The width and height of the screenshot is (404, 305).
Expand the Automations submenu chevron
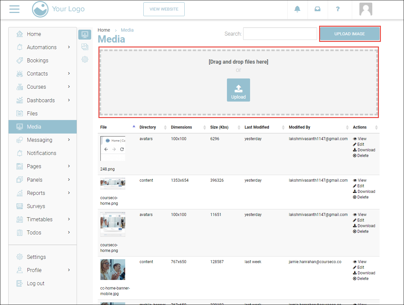[69, 47]
